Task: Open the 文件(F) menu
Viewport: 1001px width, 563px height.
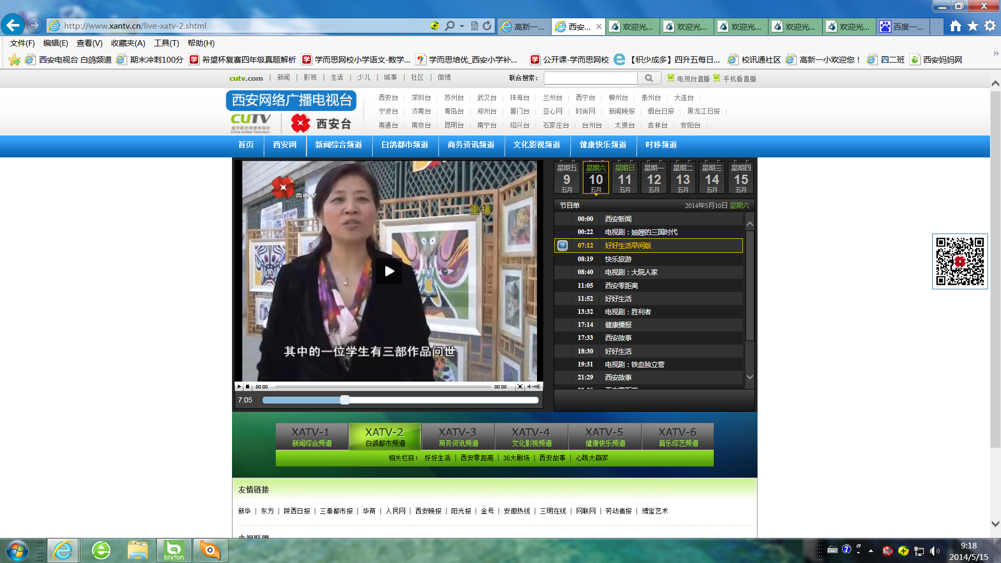Action: point(22,43)
